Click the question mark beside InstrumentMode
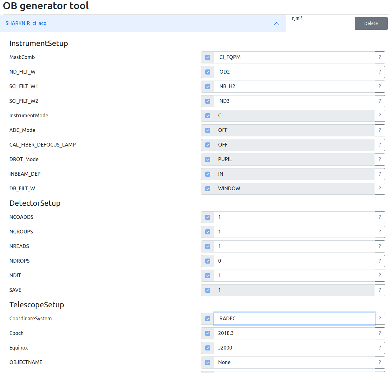The width and height of the screenshot is (389, 373). pos(380,116)
